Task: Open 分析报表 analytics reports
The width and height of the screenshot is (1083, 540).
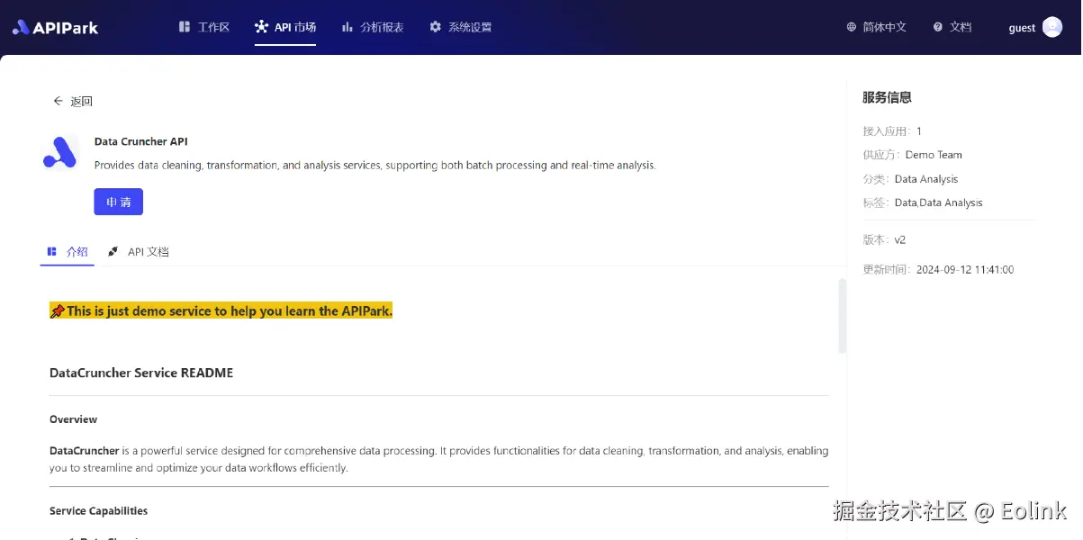Action: [x=373, y=27]
